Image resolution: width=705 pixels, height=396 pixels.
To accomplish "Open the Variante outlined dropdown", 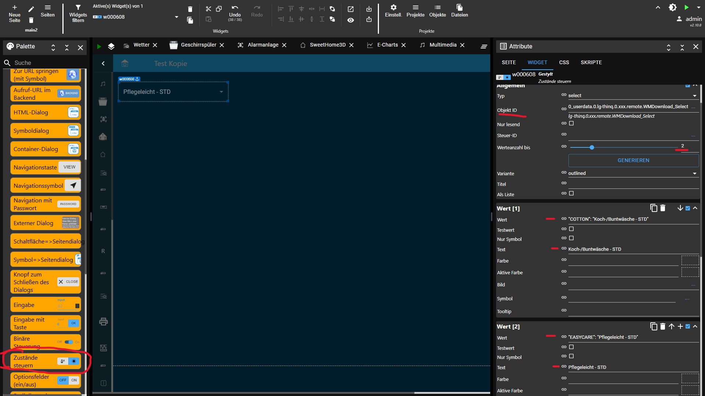I will [633, 173].
